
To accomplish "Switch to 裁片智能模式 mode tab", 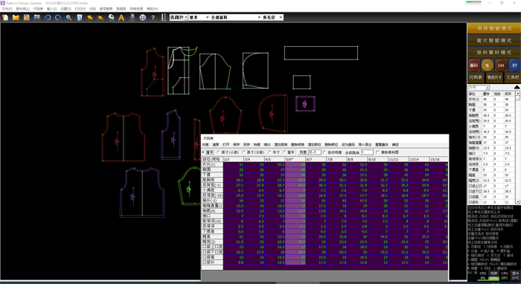I will point(493,40).
